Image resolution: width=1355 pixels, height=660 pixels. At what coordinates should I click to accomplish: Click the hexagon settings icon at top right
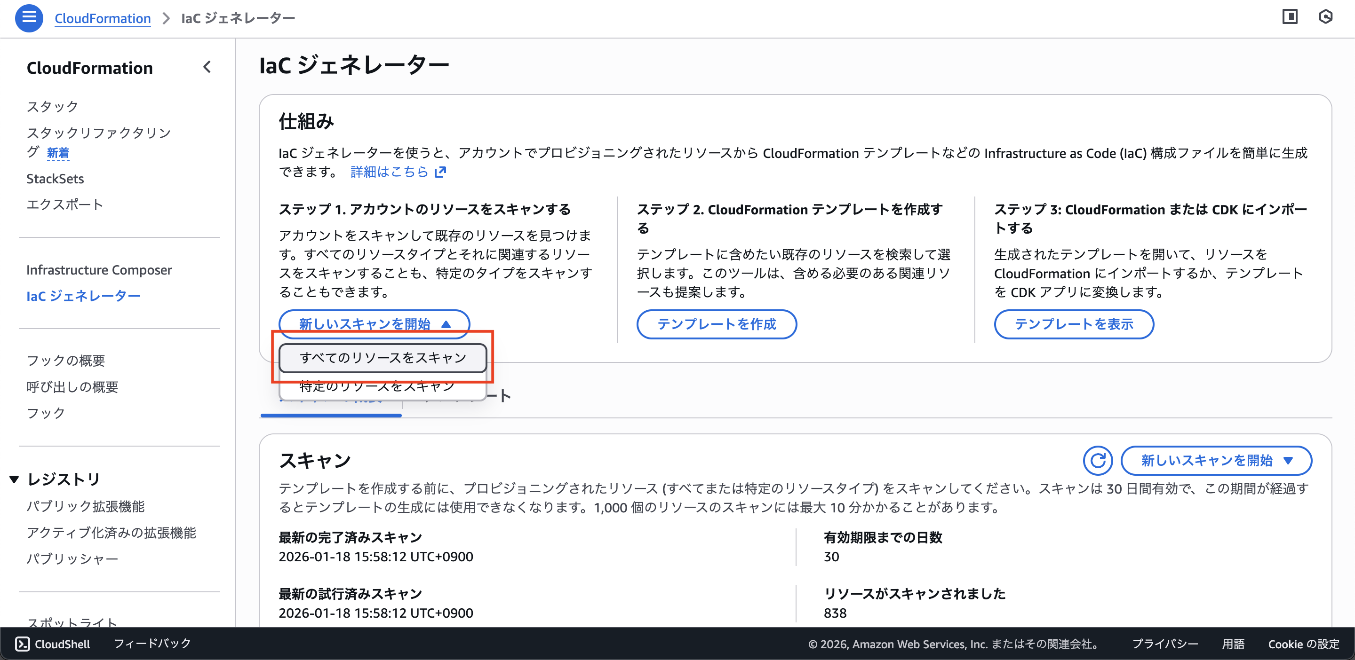coord(1325,17)
